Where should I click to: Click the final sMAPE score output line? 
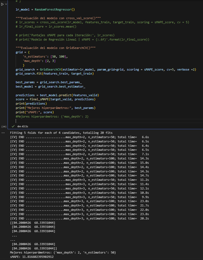[32, 256]
